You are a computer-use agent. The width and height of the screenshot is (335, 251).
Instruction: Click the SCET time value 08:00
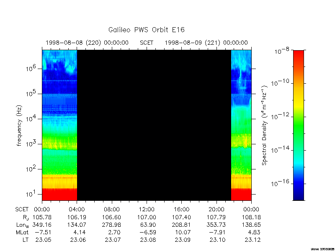[x=112, y=210]
